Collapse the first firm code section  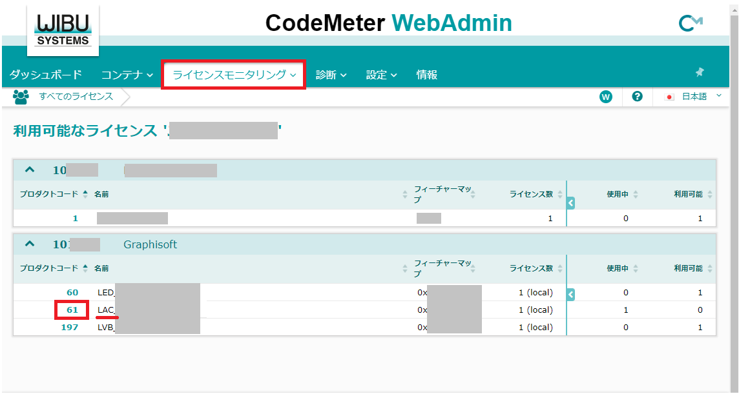pos(30,170)
